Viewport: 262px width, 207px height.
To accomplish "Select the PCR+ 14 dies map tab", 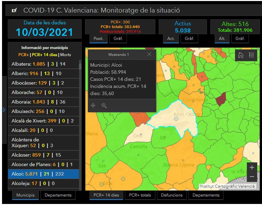I will (106, 195).
